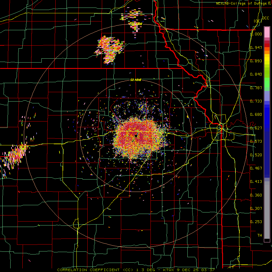Click the 50 NMI range ring label
Image resolution: width=272 pixels, height=272 pixels.
(136, 80)
